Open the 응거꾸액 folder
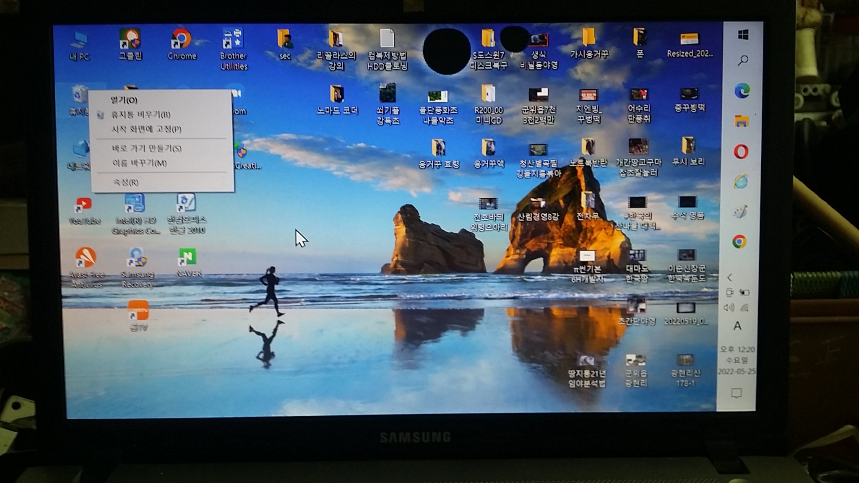 (489, 153)
